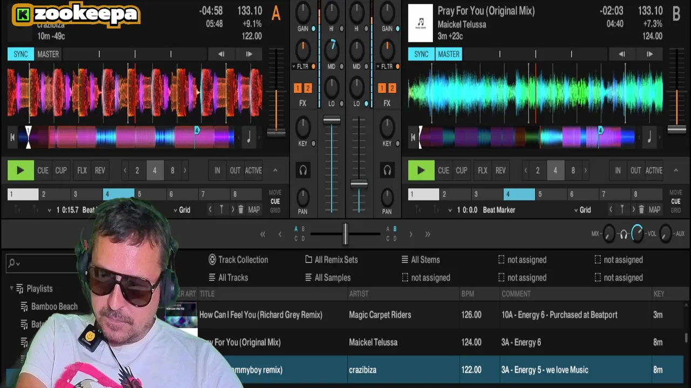Step crossfader left single arrow
The width and height of the screenshot is (691, 388).
[x=280, y=234]
